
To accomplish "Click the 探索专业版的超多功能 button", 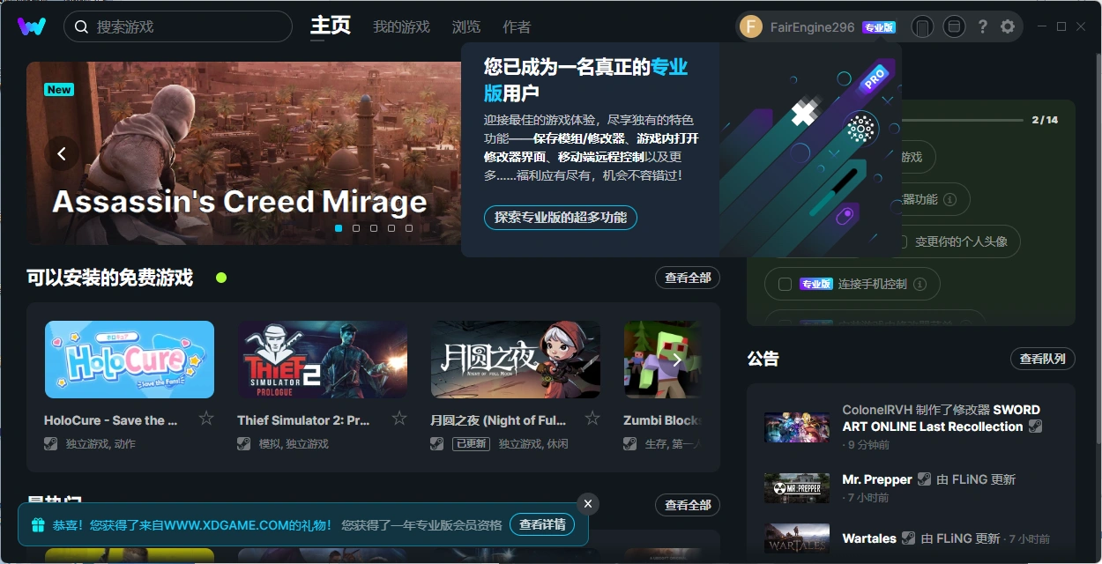I will coord(560,218).
